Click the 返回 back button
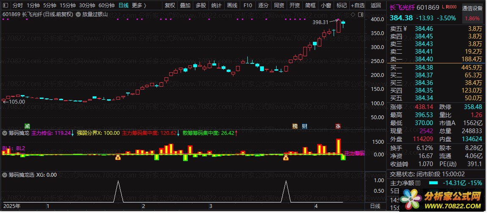This screenshot has width=488, height=213. pos(376,5)
